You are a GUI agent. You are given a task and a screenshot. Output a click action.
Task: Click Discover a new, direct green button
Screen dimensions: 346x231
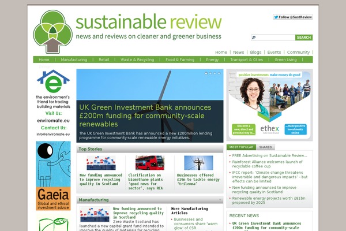pyautogui.click(x=243, y=129)
